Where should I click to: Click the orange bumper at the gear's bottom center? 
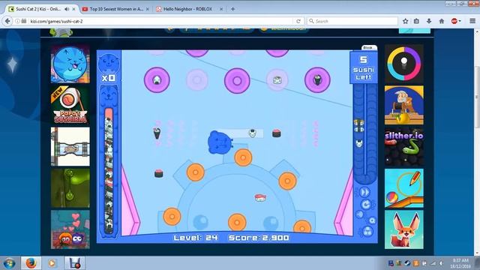[x=237, y=222]
